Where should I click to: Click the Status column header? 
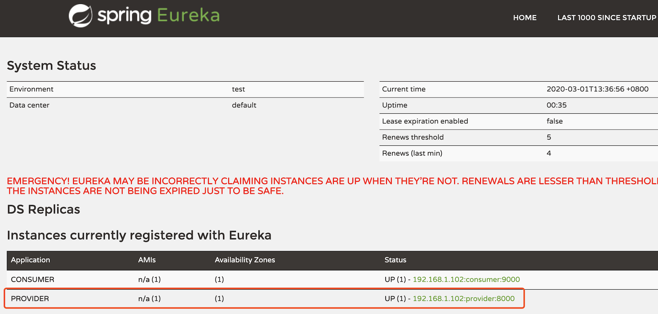[395, 260]
